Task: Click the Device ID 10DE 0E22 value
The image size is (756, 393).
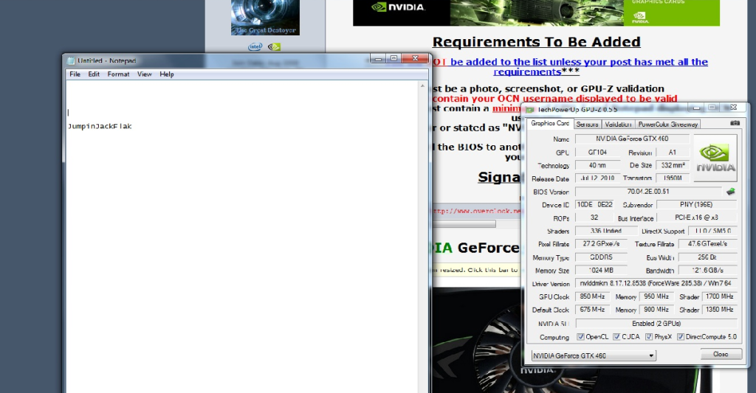Action: pyautogui.click(x=594, y=205)
